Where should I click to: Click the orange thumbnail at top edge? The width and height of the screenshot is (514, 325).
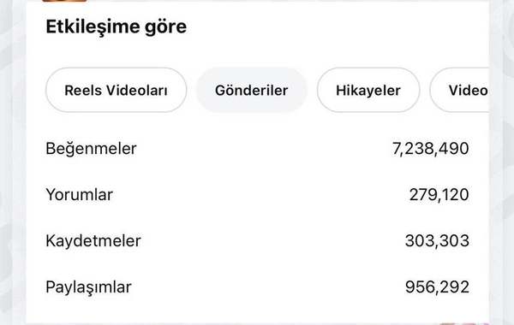(x=64, y=1)
